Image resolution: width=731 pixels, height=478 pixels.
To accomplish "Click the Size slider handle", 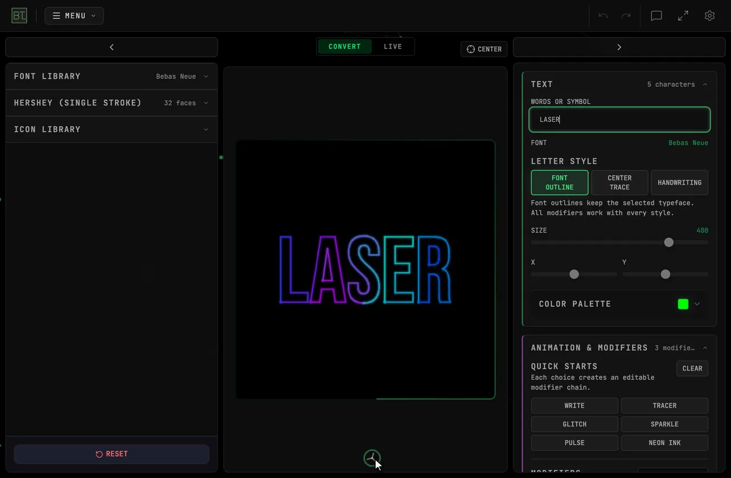I will coord(669,242).
